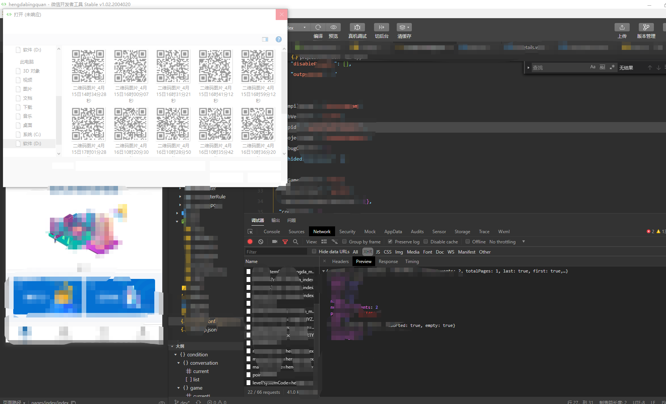
Task: Toggle Match Case in find box
Action: point(593,67)
